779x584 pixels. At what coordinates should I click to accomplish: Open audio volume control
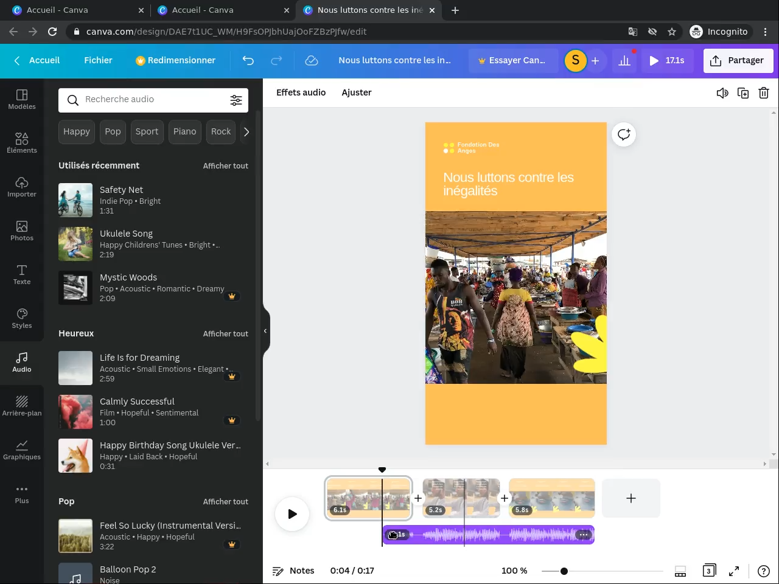tap(722, 93)
